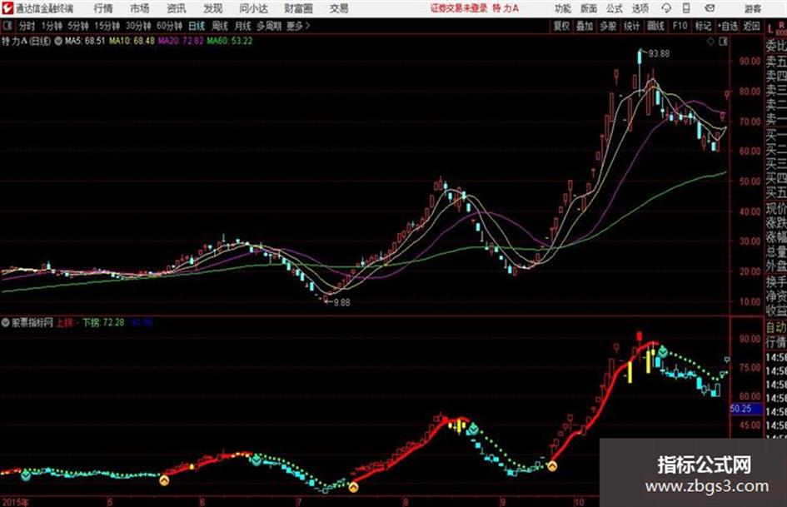
Task: Click the headset customer service icon
Action: (666, 8)
